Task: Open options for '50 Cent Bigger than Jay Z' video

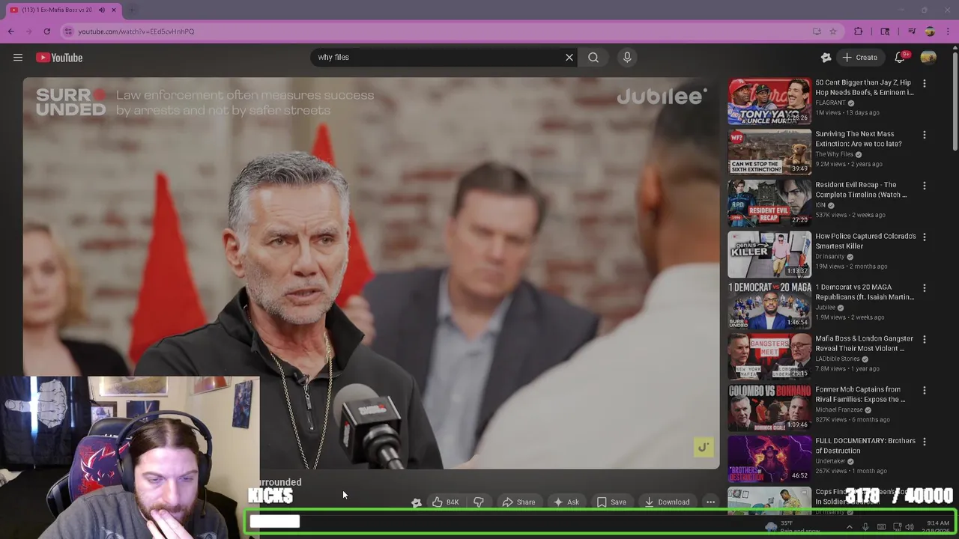Action: click(x=925, y=84)
